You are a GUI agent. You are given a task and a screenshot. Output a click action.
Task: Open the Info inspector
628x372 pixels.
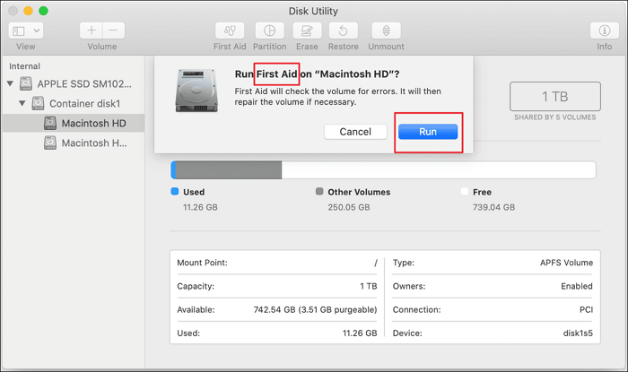coord(605,30)
